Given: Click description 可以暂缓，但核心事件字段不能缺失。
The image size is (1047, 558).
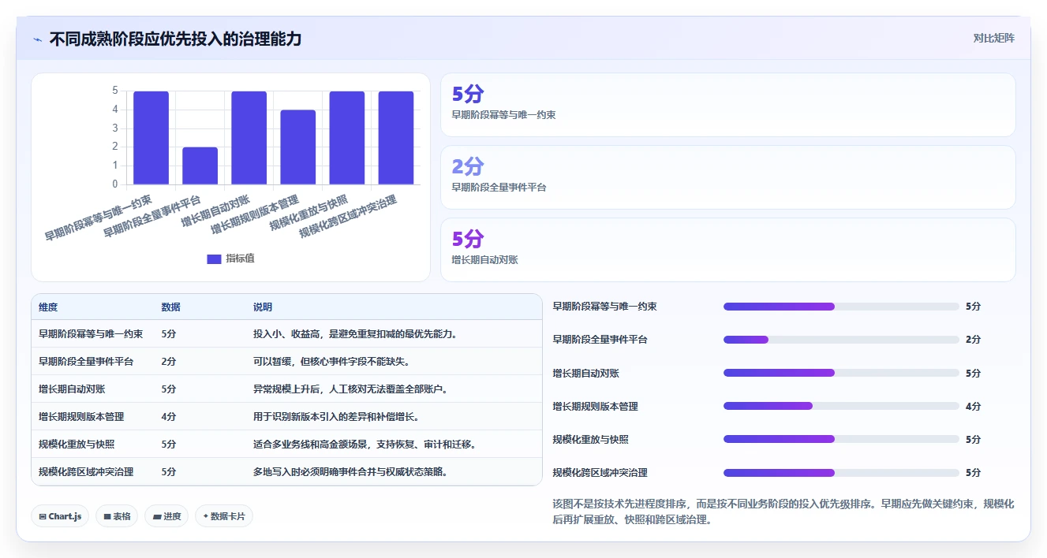Looking at the screenshot, I should pos(332,362).
